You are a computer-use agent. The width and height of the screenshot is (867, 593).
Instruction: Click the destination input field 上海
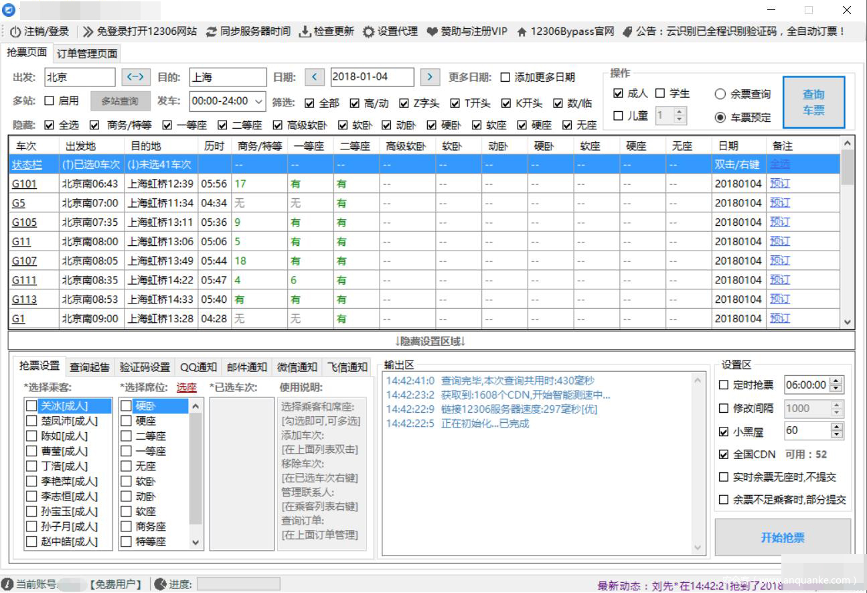(227, 77)
